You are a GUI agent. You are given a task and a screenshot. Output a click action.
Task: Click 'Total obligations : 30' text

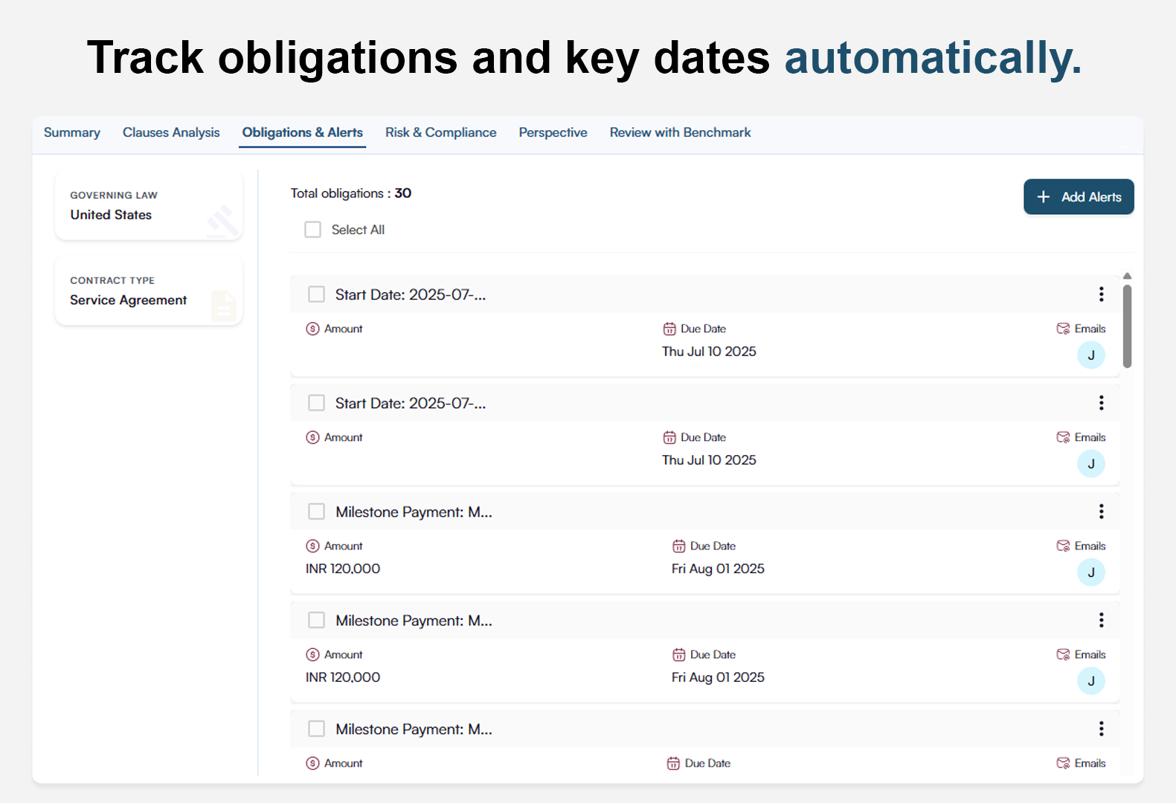click(351, 193)
